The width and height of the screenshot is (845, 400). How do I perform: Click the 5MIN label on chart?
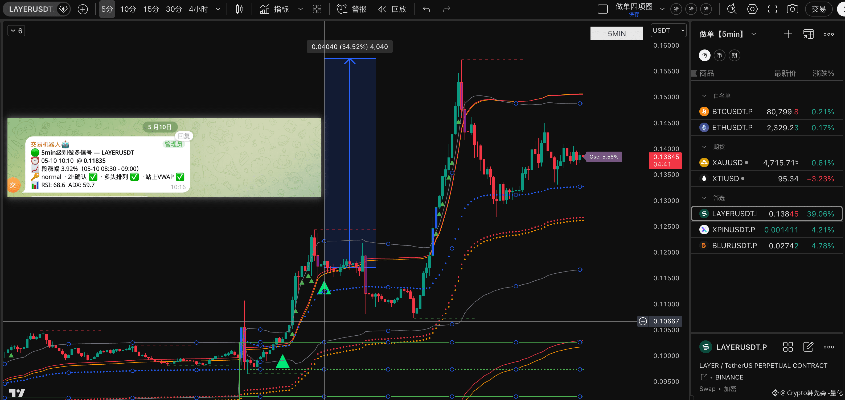click(616, 34)
